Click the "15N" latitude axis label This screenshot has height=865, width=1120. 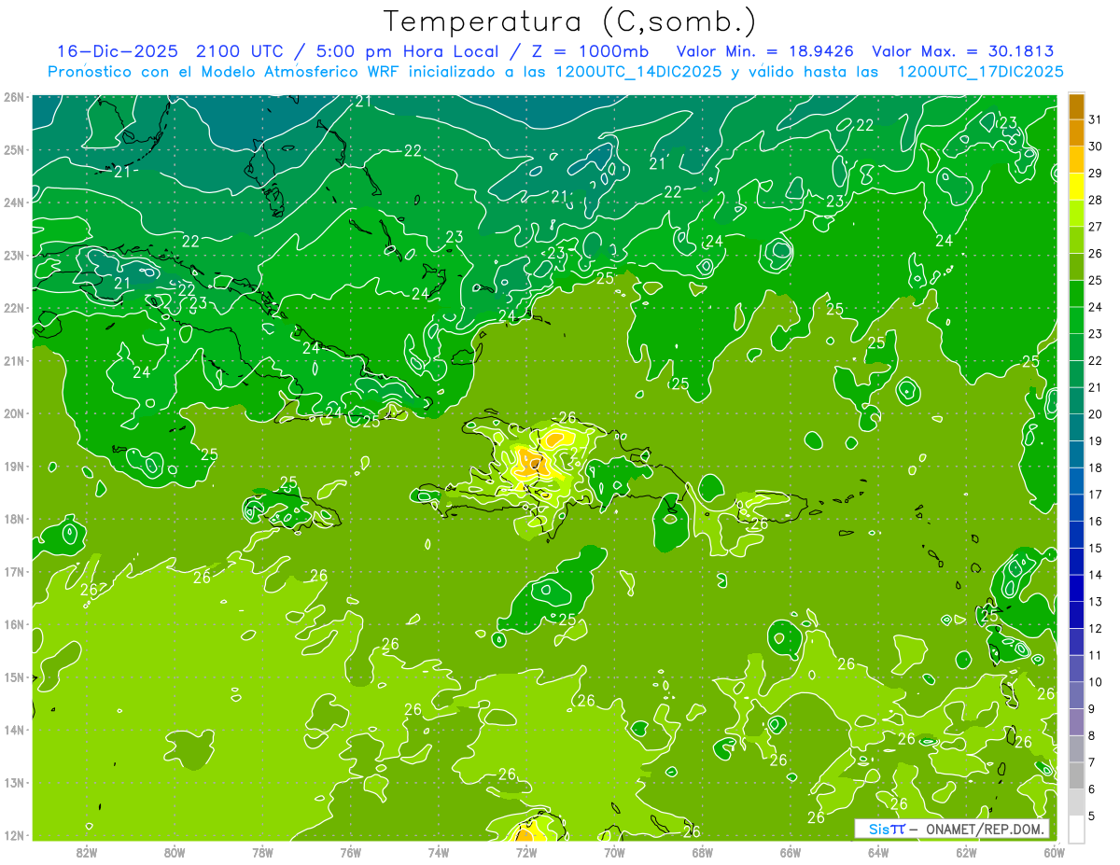(x=14, y=677)
